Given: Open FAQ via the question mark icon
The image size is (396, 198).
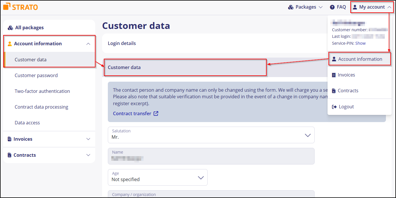Looking at the screenshot, I should (333, 7).
